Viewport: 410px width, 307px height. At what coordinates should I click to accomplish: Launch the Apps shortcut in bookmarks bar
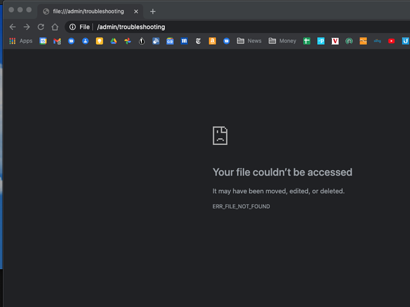pos(20,41)
